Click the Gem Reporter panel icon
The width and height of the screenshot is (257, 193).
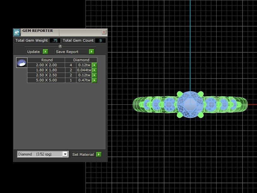(x=17, y=32)
